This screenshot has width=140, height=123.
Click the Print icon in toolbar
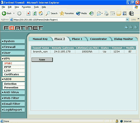click(x=106, y=13)
